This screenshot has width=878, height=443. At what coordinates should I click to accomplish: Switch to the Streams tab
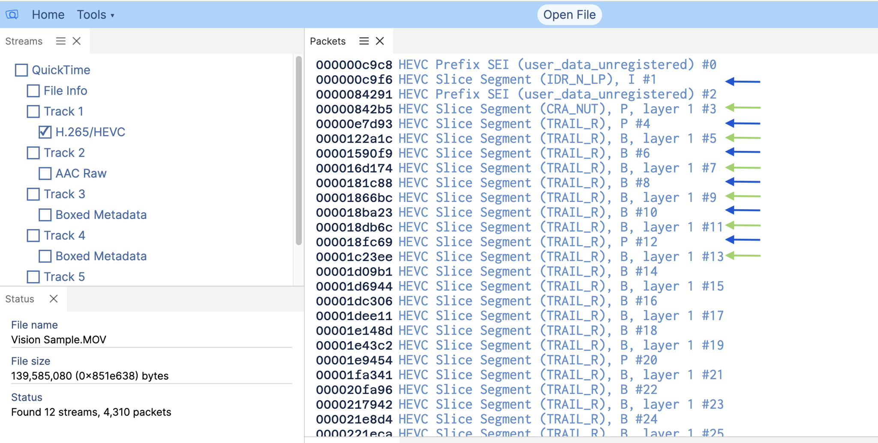coord(24,41)
